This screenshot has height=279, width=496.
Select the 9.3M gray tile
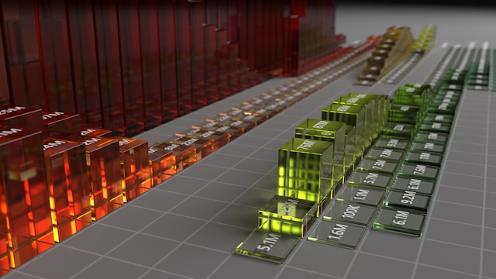pyautogui.click(x=393, y=143)
